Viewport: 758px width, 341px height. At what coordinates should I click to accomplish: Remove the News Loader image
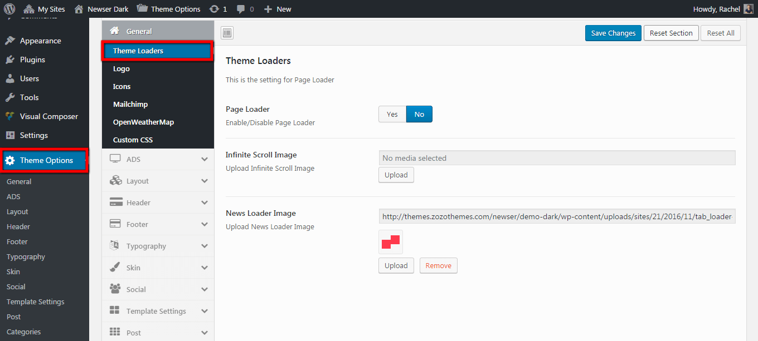coord(438,265)
